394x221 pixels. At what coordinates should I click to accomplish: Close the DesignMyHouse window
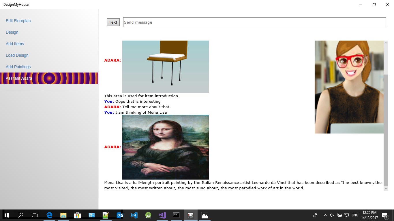coord(387,5)
